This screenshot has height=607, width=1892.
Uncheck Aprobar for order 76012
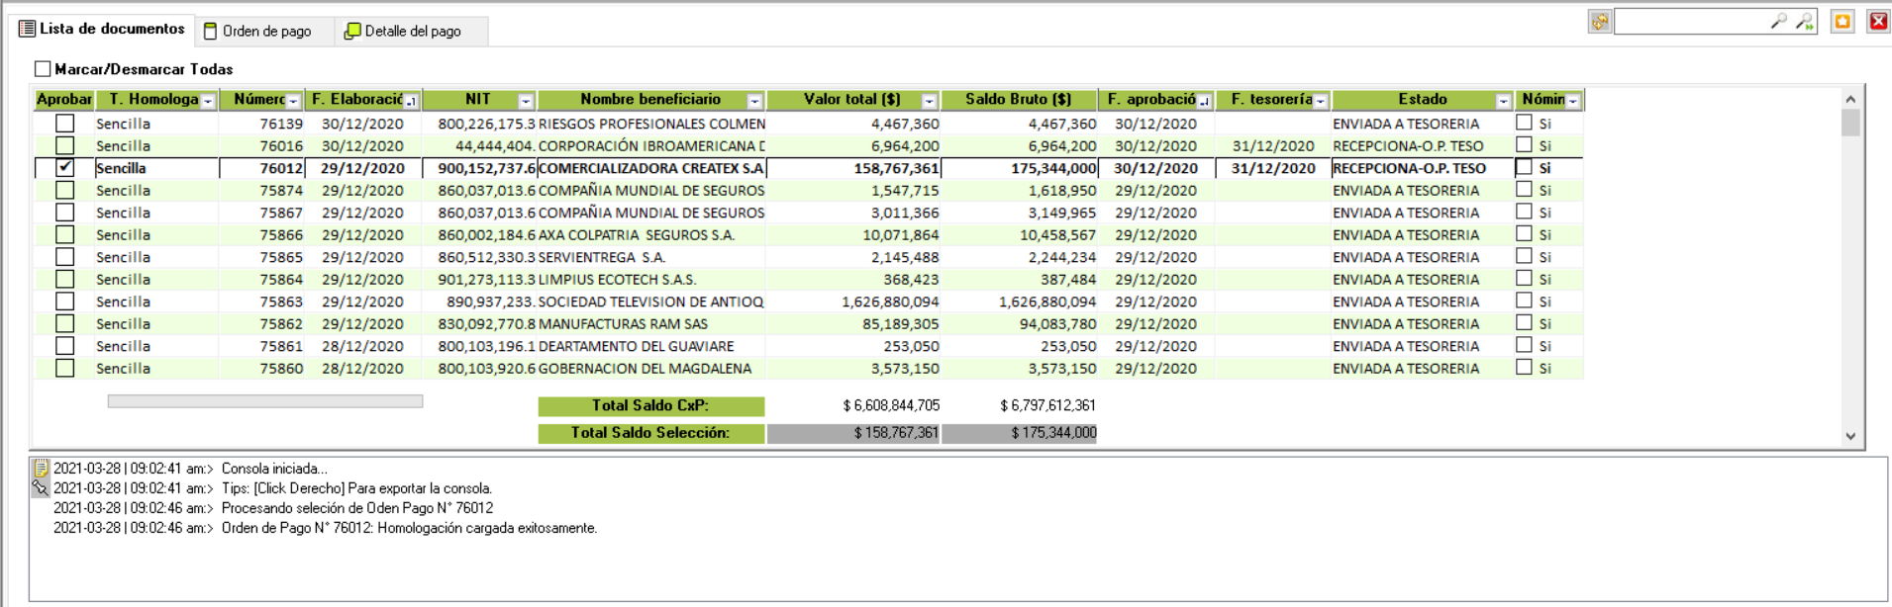[x=65, y=168]
